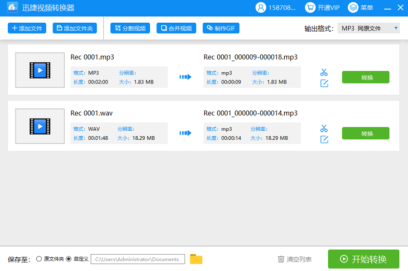Click the file name Rec 0001.wav
Image resolution: width=408 pixels, height=271 pixels.
[x=92, y=113]
